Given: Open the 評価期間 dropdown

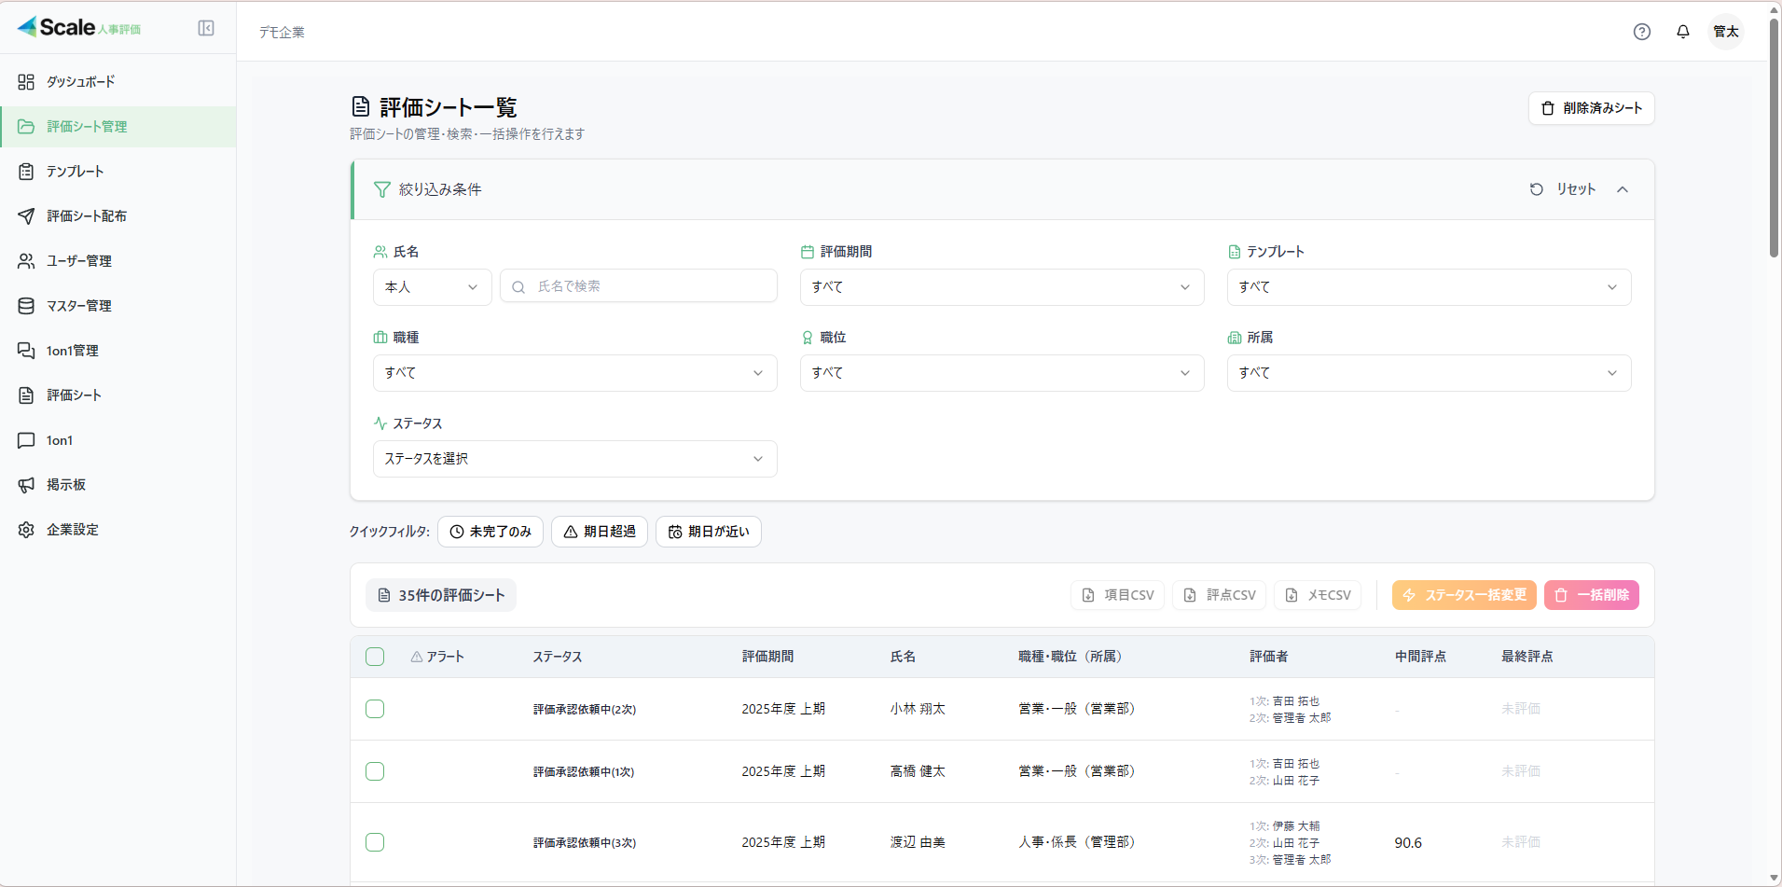Looking at the screenshot, I should click(x=1002, y=287).
